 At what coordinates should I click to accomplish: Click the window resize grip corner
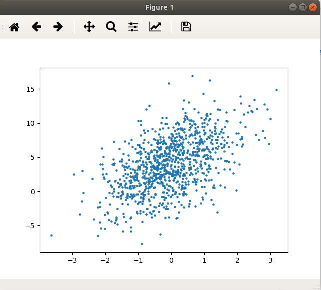coord(317,287)
